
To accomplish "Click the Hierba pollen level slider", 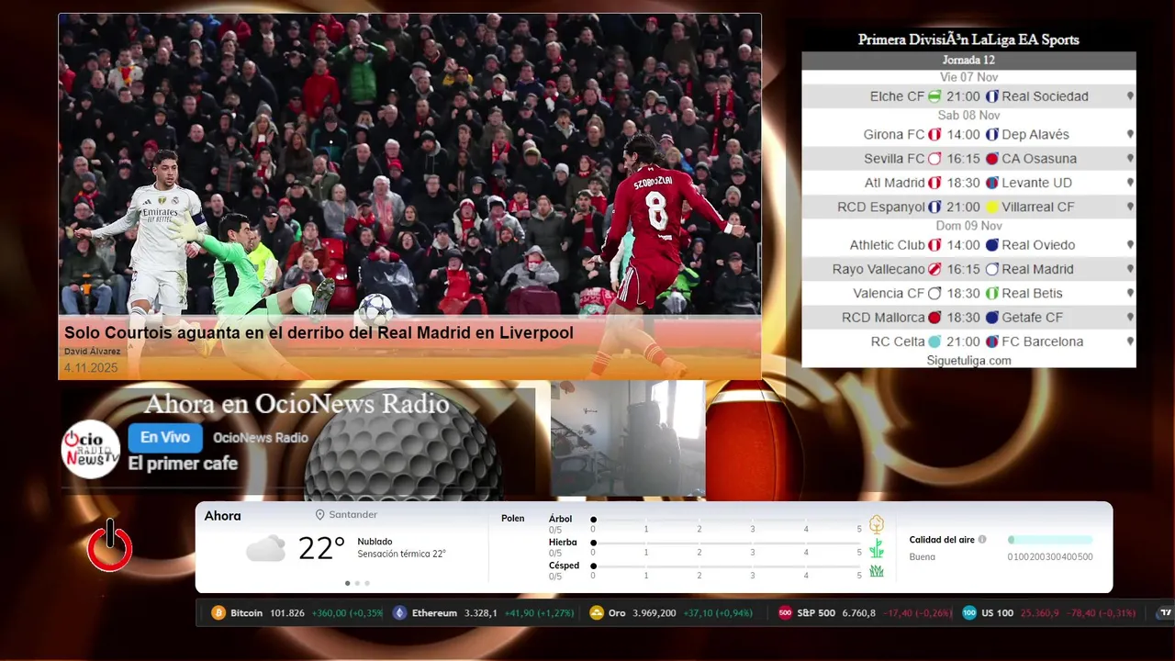I will click(x=726, y=543).
